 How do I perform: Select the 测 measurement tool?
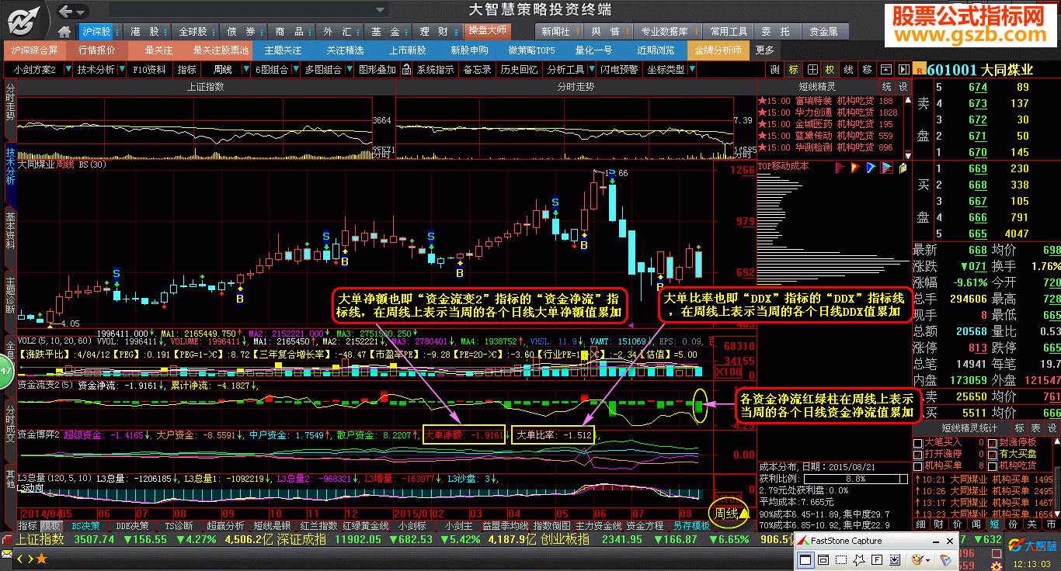[774, 68]
